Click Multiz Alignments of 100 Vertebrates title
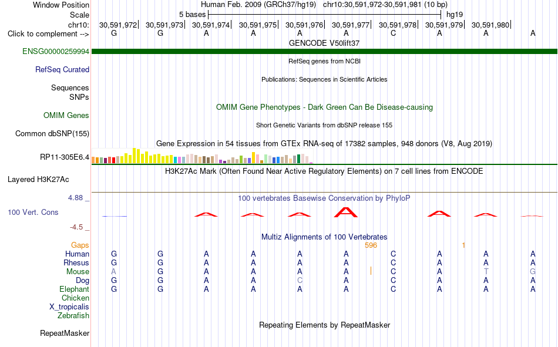 (324, 237)
